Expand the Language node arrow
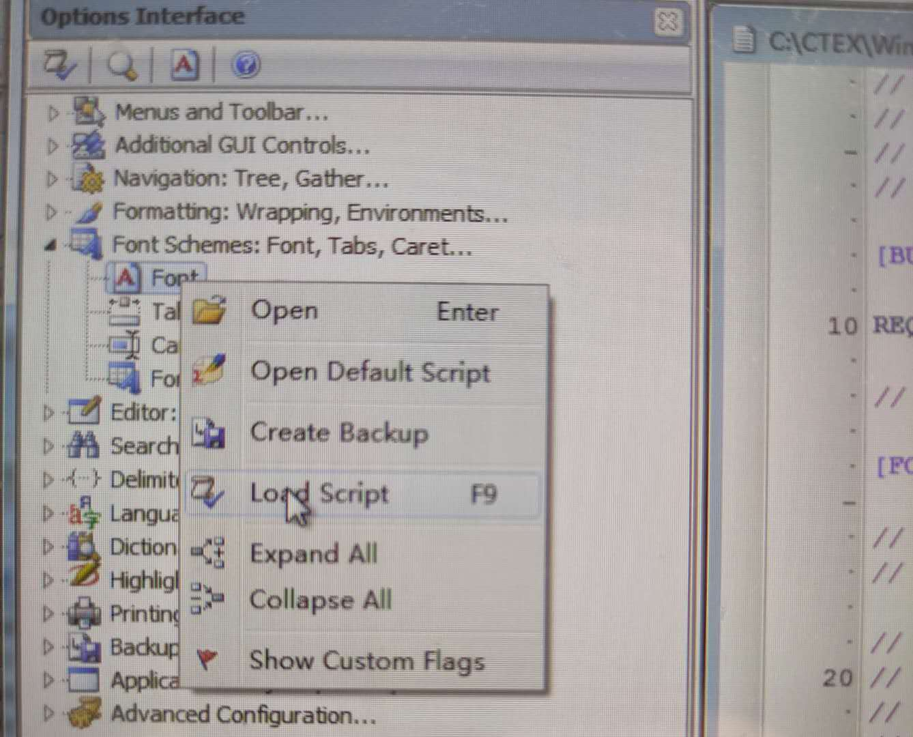Image resolution: width=913 pixels, height=737 pixels. pyautogui.click(x=48, y=513)
